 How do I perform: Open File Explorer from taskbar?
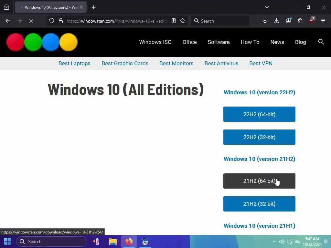tap(113, 242)
